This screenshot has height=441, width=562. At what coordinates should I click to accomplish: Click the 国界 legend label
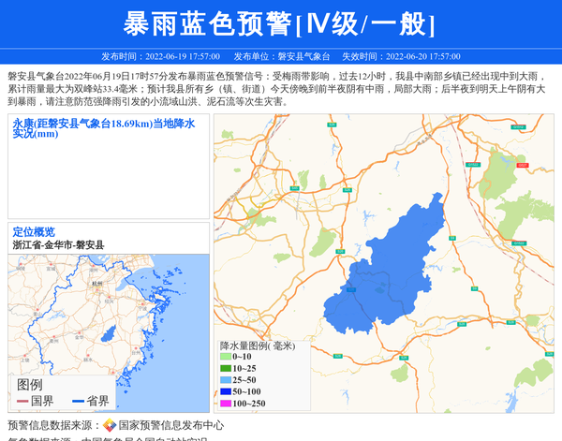click(x=42, y=401)
